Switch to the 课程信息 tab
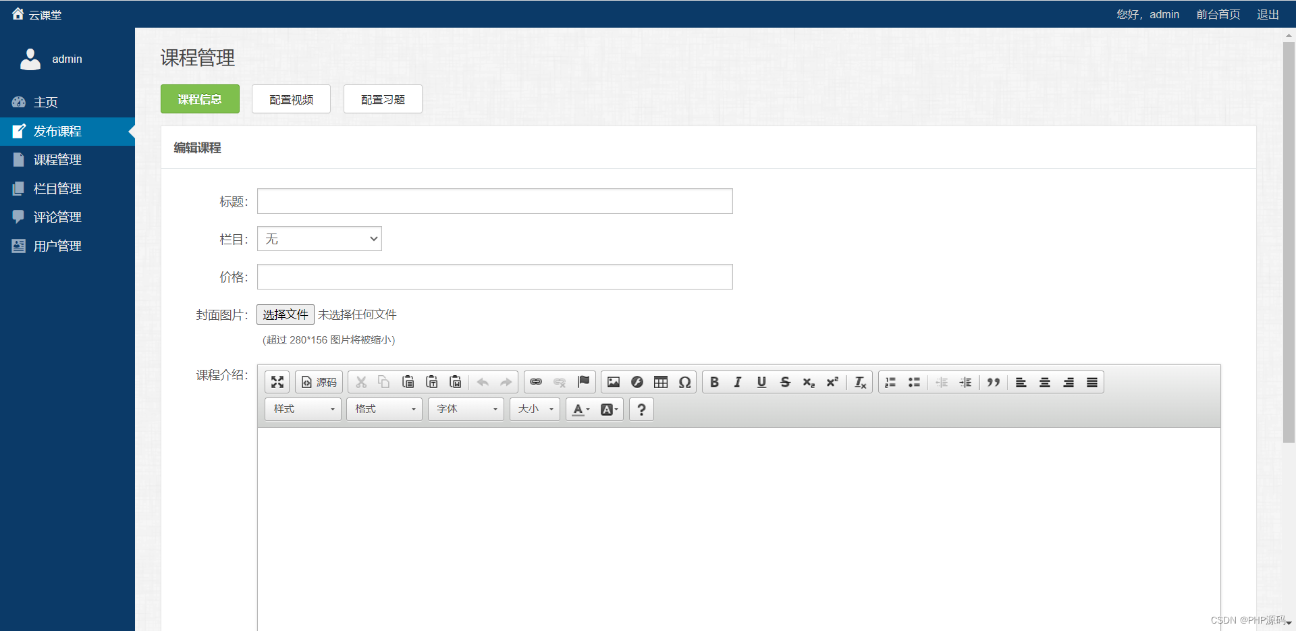This screenshot has width=1296, height=631. click(200, 99)
